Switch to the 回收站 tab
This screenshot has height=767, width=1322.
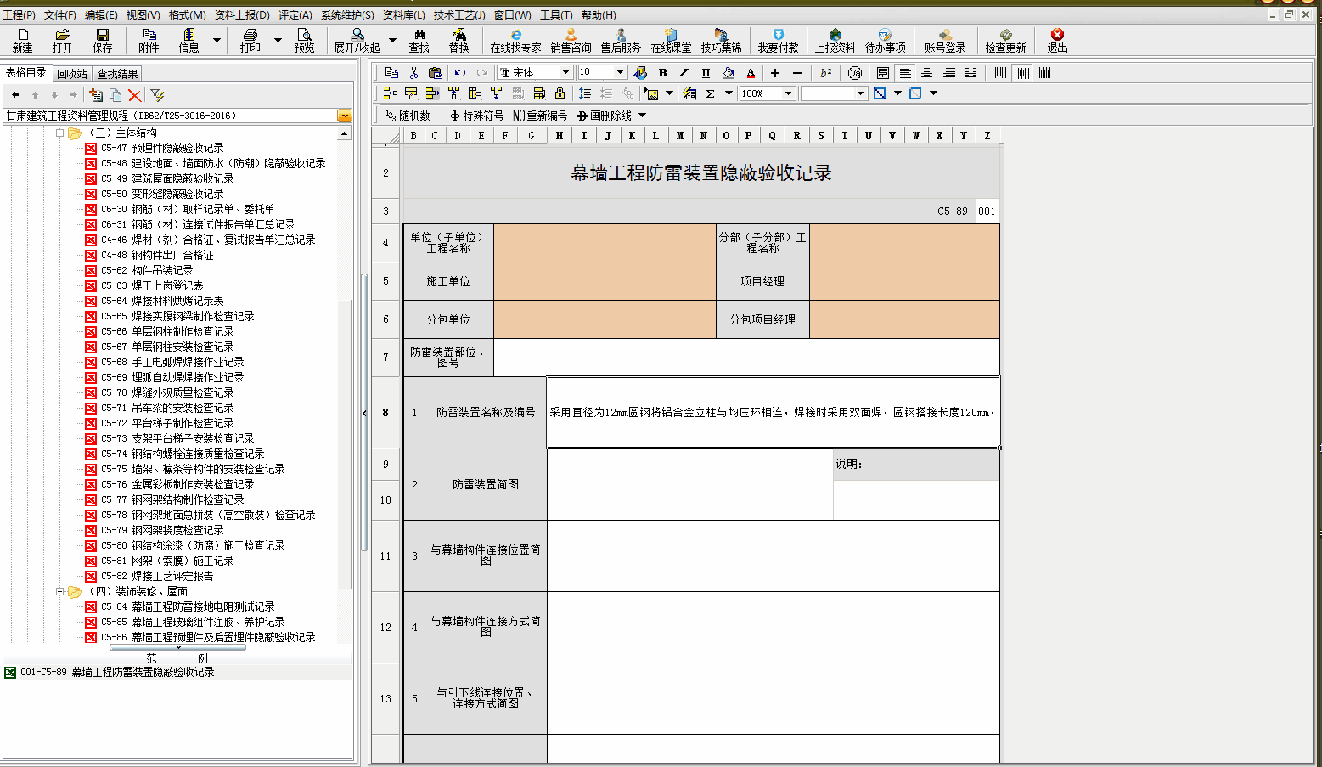(x=72, y=74)
